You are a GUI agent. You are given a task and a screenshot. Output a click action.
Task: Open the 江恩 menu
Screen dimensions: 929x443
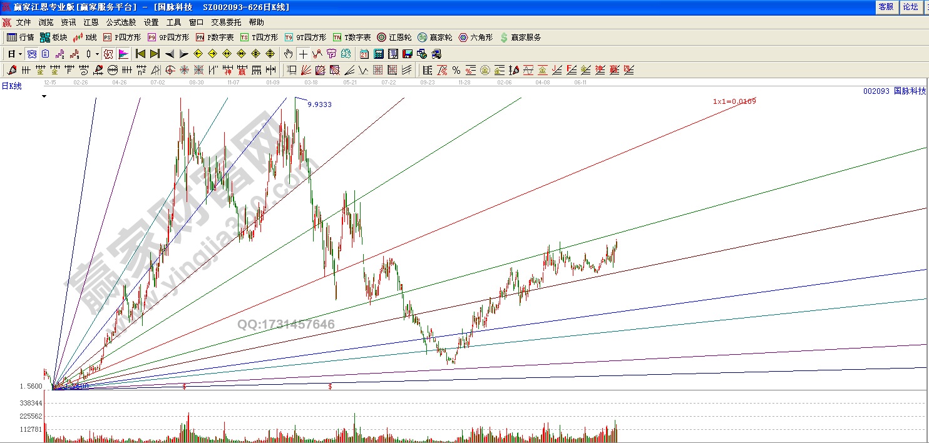91,22
